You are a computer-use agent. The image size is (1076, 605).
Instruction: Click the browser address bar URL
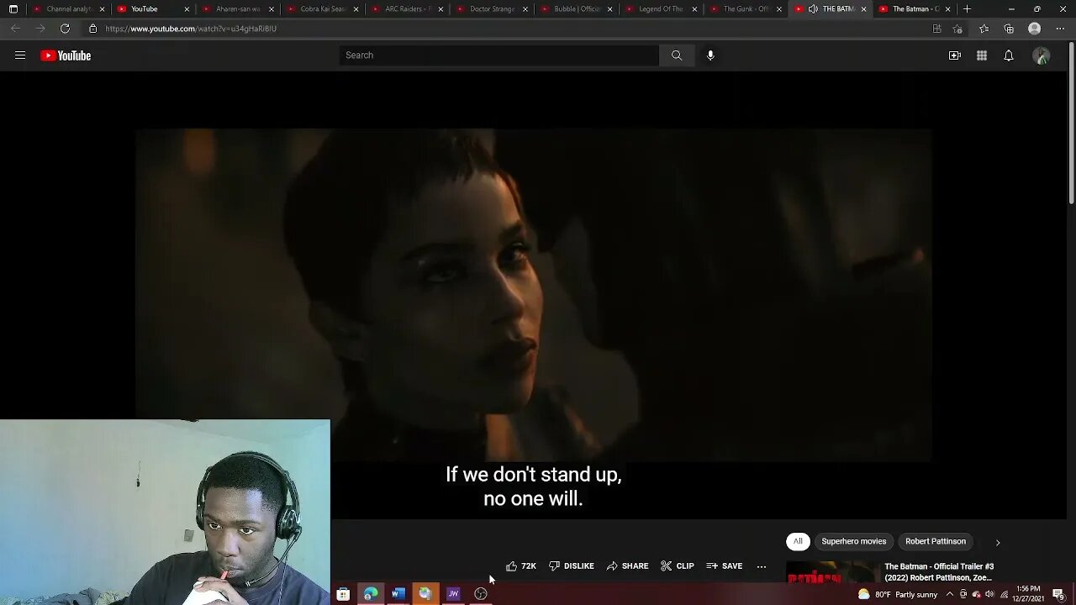pos(191,29)
